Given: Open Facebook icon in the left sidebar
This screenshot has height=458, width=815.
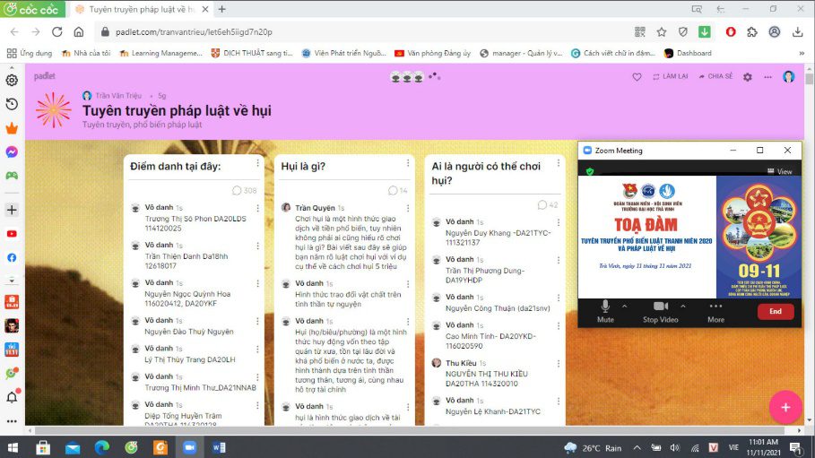Looking at the screenshot, I should [12, 257].
